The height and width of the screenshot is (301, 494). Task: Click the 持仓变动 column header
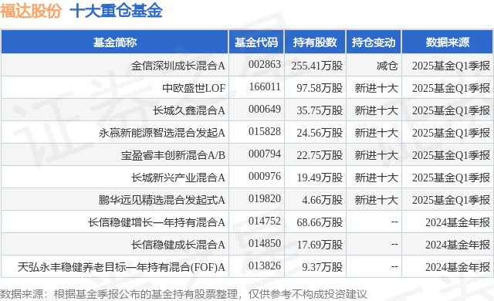pyautogui.click(x=374, y=42)
